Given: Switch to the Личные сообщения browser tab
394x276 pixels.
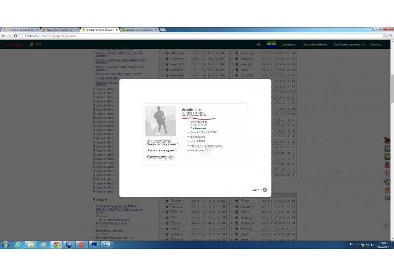Looking at the screenshot, I should [21, 30].
